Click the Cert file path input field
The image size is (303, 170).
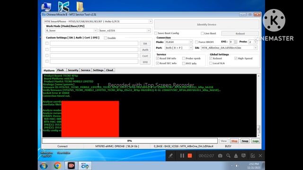click(94, 56)
